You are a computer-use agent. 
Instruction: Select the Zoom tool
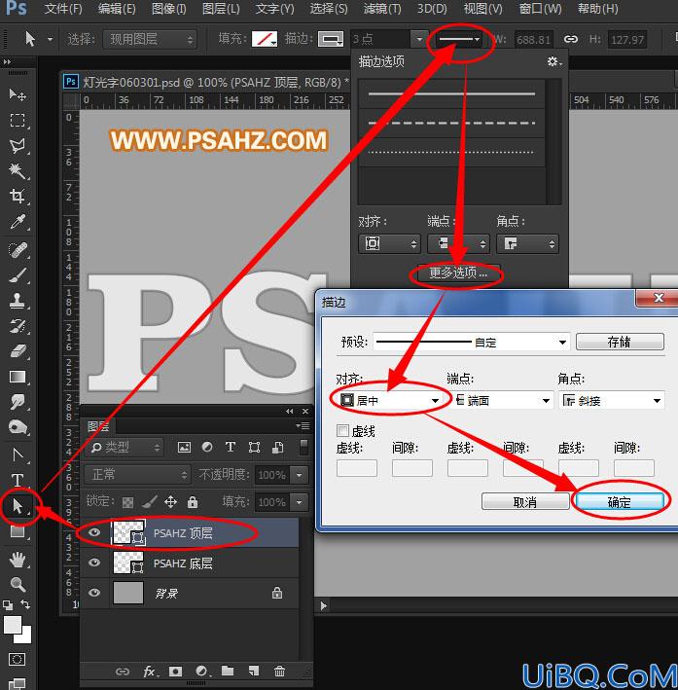tap(18, 584)
